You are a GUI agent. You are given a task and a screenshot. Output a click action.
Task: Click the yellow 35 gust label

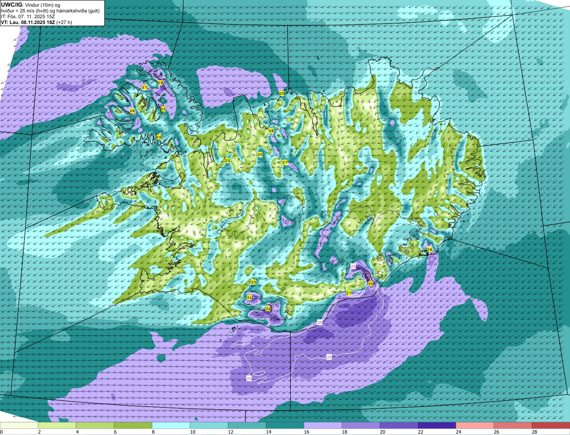[x=370, y=283]
